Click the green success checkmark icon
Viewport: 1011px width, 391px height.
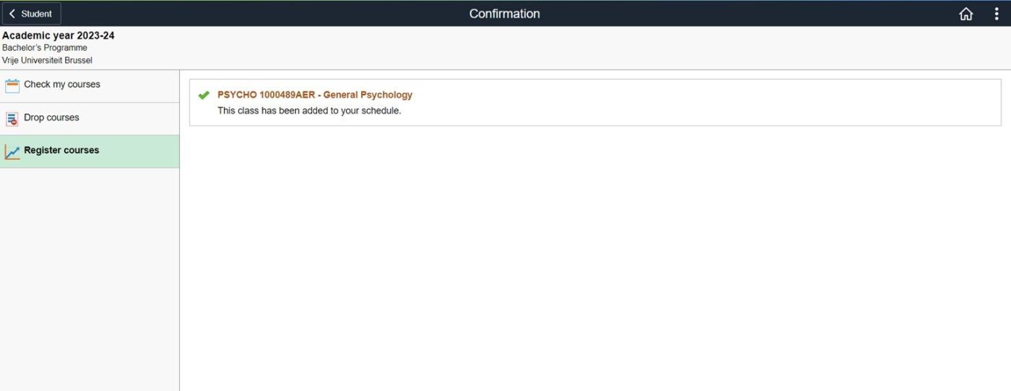pyautogui.click(x=204, y=95)
